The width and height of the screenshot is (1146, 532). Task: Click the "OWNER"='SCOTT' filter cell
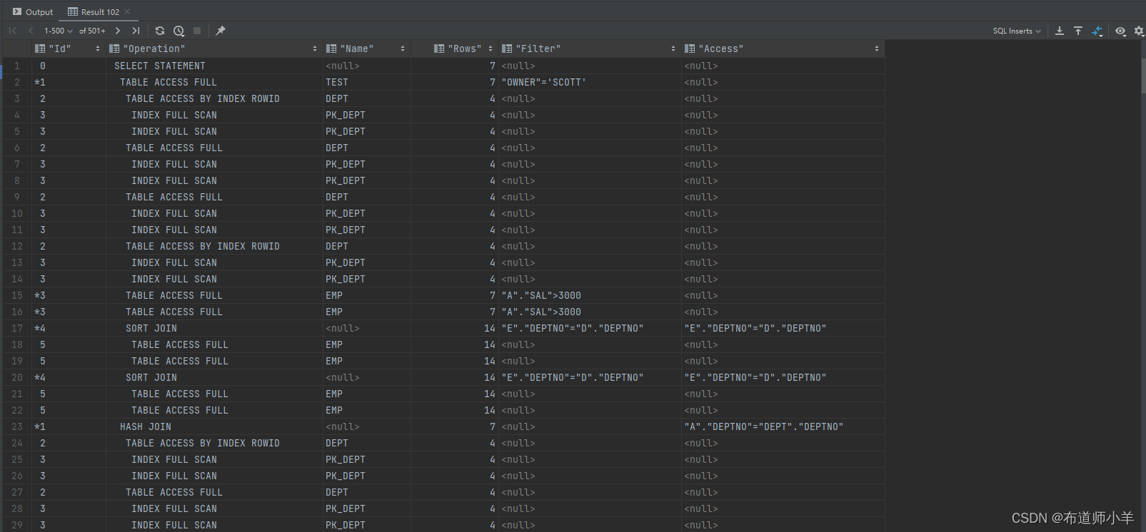(x=590, y=82)
